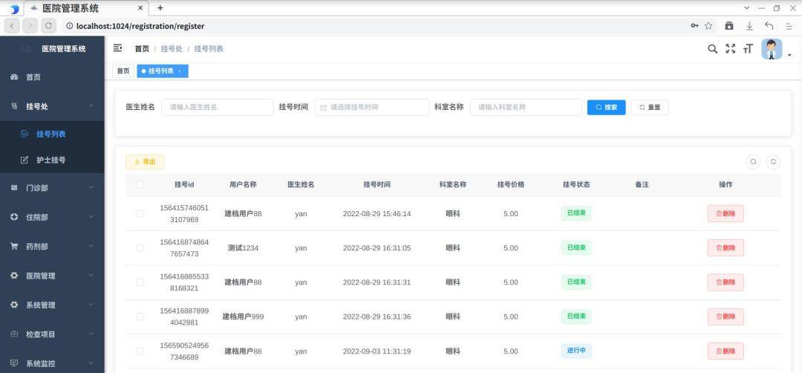Click the saved password key icon

[x=694, y=25]
